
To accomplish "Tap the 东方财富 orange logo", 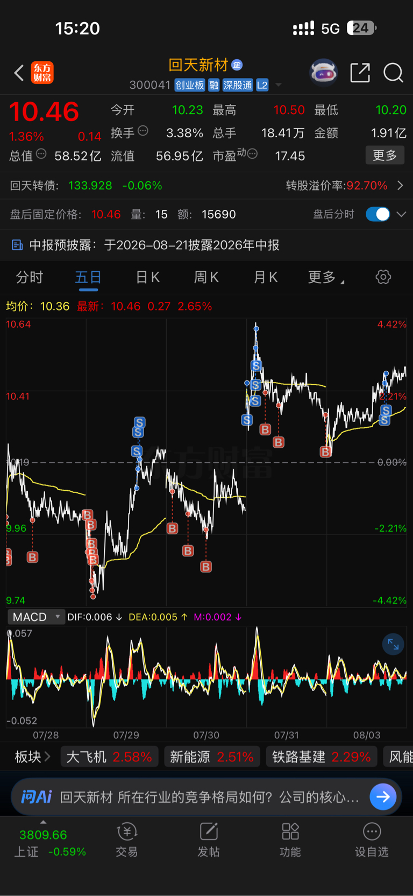I will (42, 73).
